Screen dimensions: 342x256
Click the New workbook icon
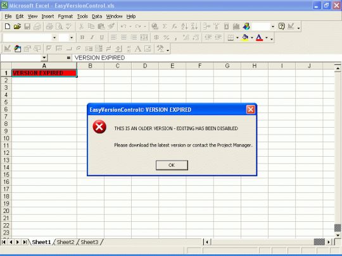point(8,27)
